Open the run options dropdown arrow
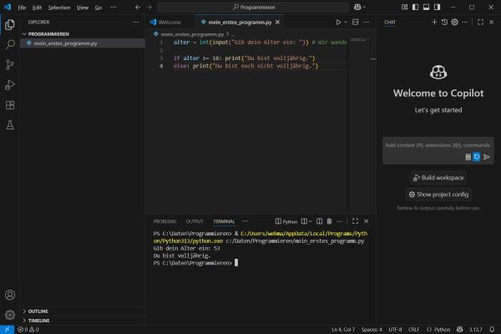501x334 pixels. pos(346,22)
